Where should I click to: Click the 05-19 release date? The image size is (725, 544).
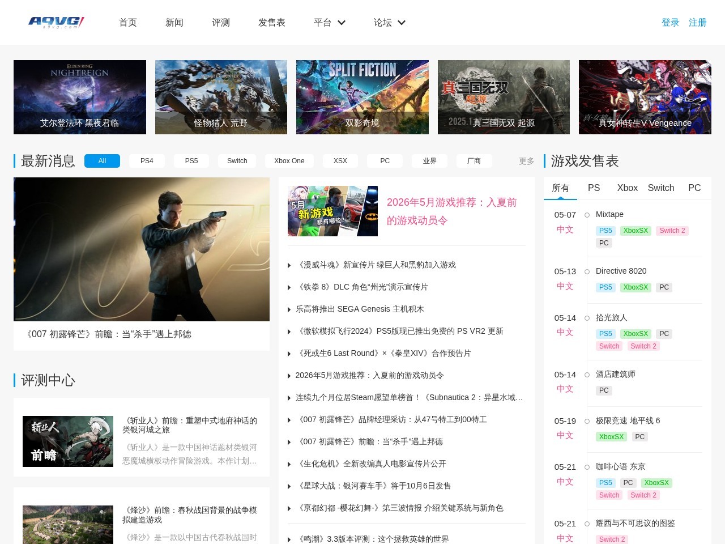click(x=565, y=421)
